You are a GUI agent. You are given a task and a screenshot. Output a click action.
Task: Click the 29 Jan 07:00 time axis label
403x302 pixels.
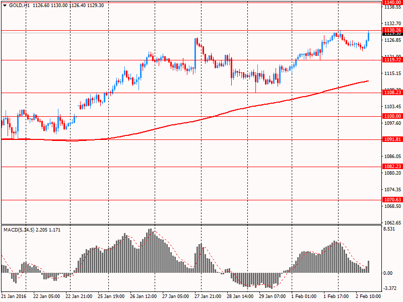tap(272, 296)
